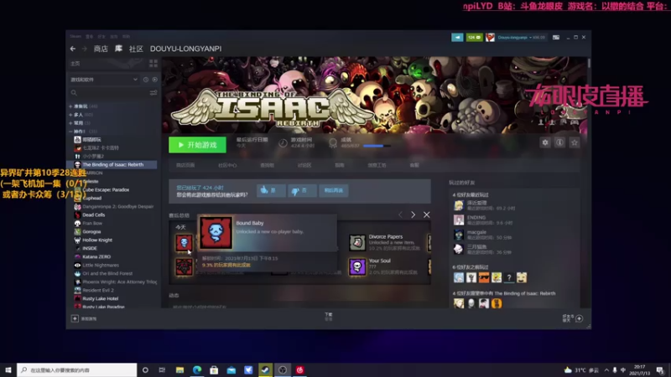
Task: Click the announcements megaphone icon
Action: (x=457, y=38)
